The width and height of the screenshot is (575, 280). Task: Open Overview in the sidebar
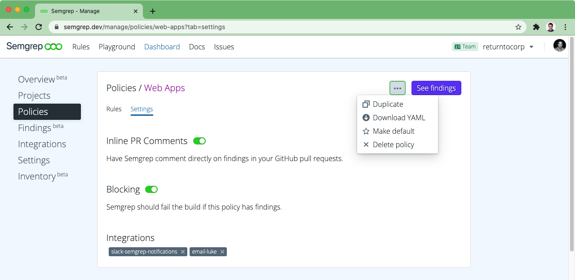[43, 79]
